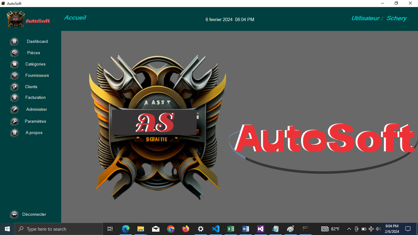The width and height of the screenshot is (418, 235).
Task: Click the Dashboard gear icon in sidebar
Action: pos(14,42)
